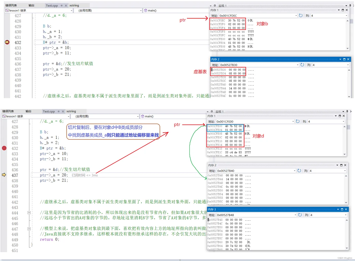Screen dimensions: 355x261
Task: Open address history dropdown for 0x001CFDEC
Action: point(296,16)
